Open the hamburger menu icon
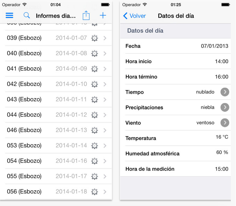This screenshot has height=206, width=236. click(x=9, y=16)
